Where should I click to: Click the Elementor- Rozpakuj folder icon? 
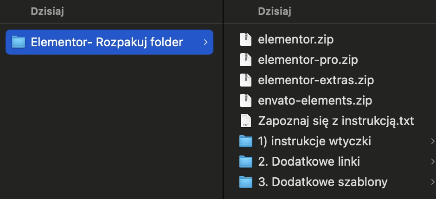tap(18, 42)
